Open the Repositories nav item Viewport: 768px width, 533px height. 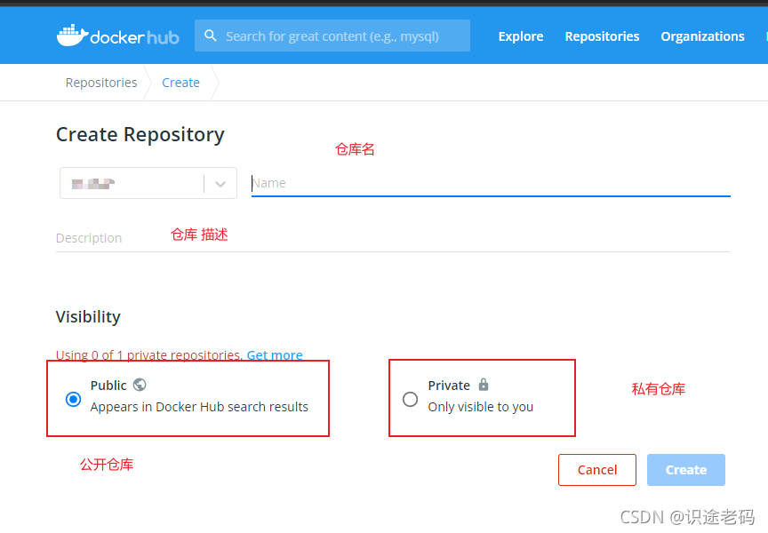[602, 36]
